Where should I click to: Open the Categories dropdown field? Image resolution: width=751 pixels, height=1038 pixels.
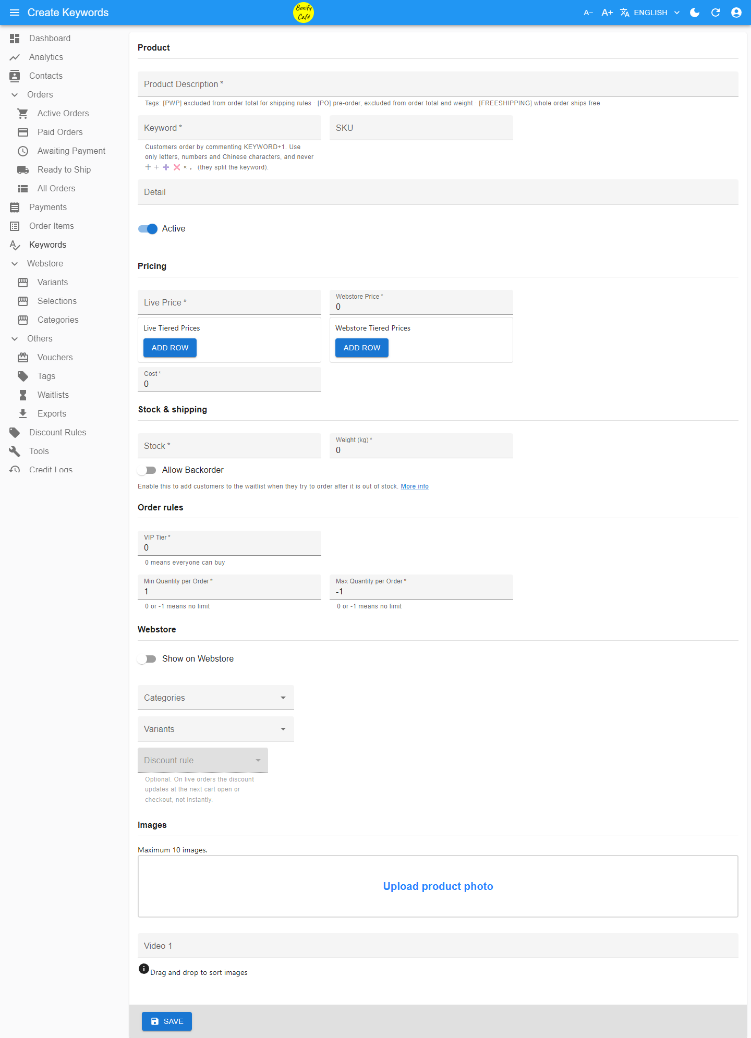[x=216, y=698]
